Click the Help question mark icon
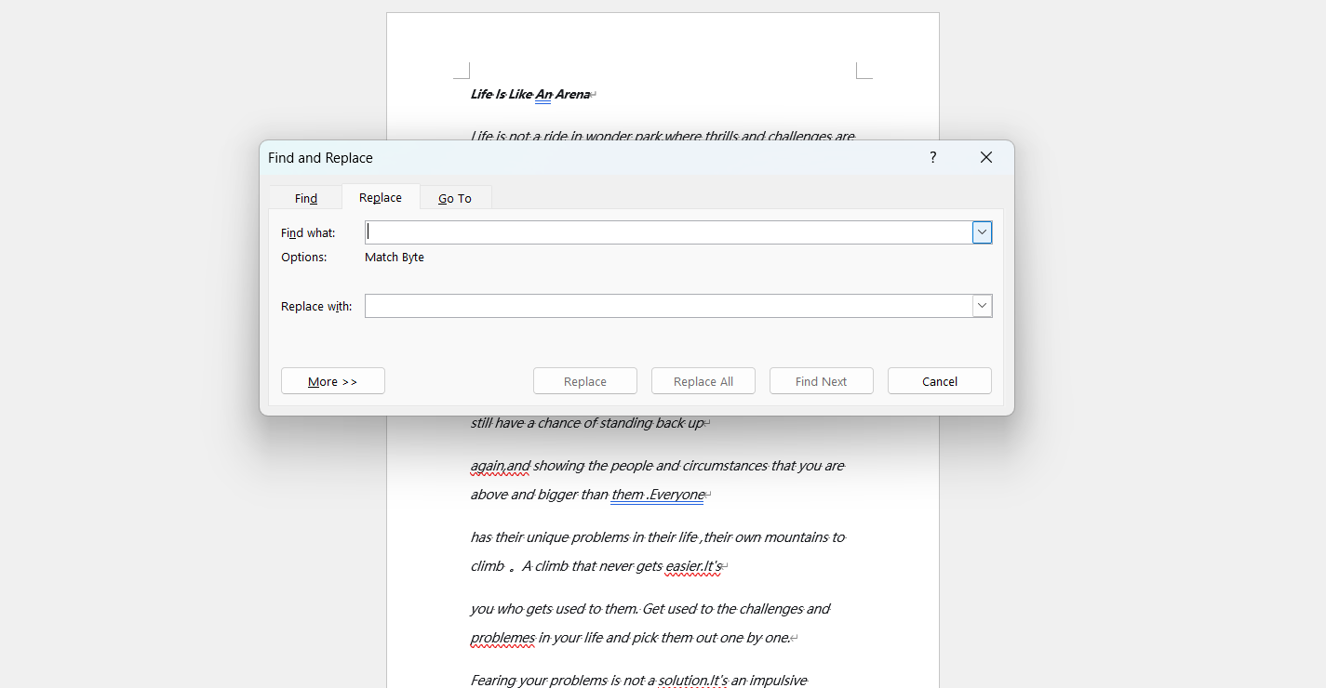The image size is (1326, 688). tap(932, 157)
